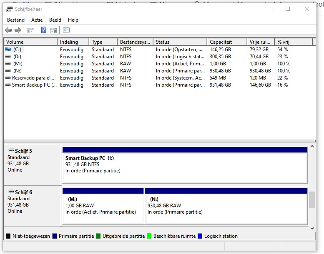324x254 pixels.
Task: Click the settings checklist toolbar icon
Action: pyautogui.click(x=66, y=30)
